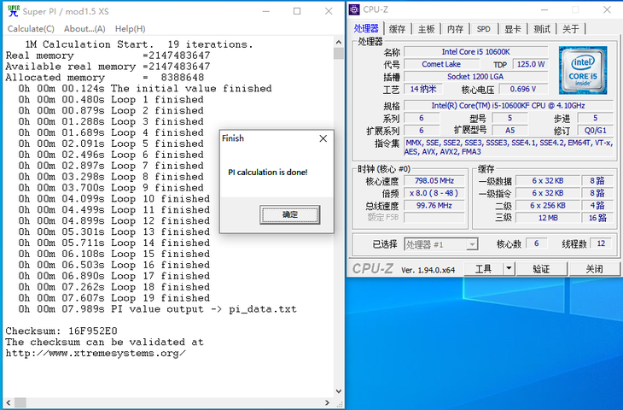Expand the 工具 dropdown arrow in CPU-Z

point(509,269)
